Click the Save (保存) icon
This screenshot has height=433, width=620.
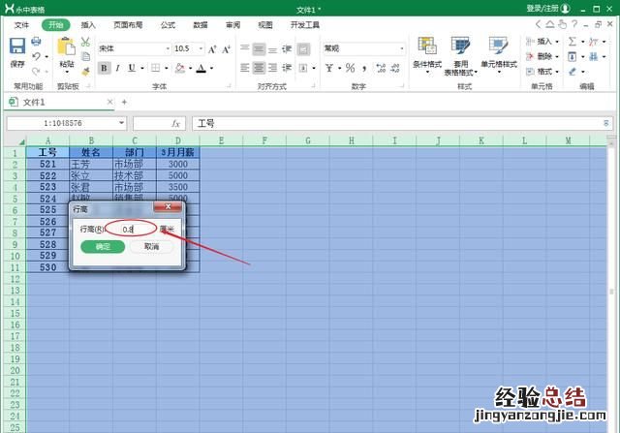17,46
